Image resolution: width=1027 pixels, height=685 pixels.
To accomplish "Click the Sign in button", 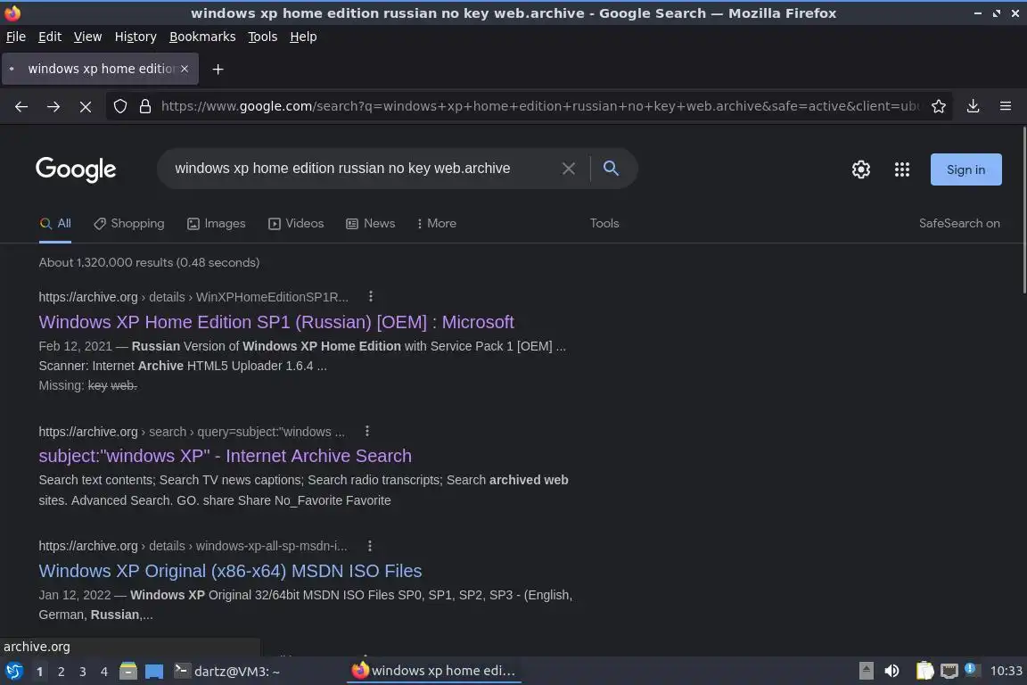I will 966,169.
